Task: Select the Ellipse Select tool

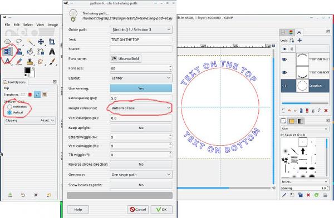Action: (x=7, y=42)
